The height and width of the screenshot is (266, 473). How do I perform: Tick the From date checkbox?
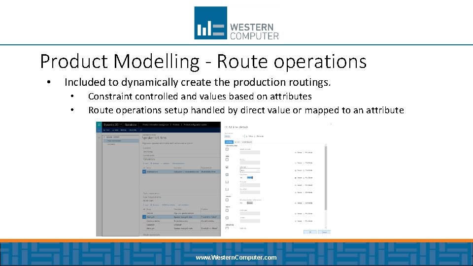point(227,210)
